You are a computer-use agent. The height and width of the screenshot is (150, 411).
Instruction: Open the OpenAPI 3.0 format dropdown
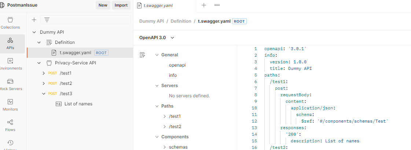tap(157, 38)
